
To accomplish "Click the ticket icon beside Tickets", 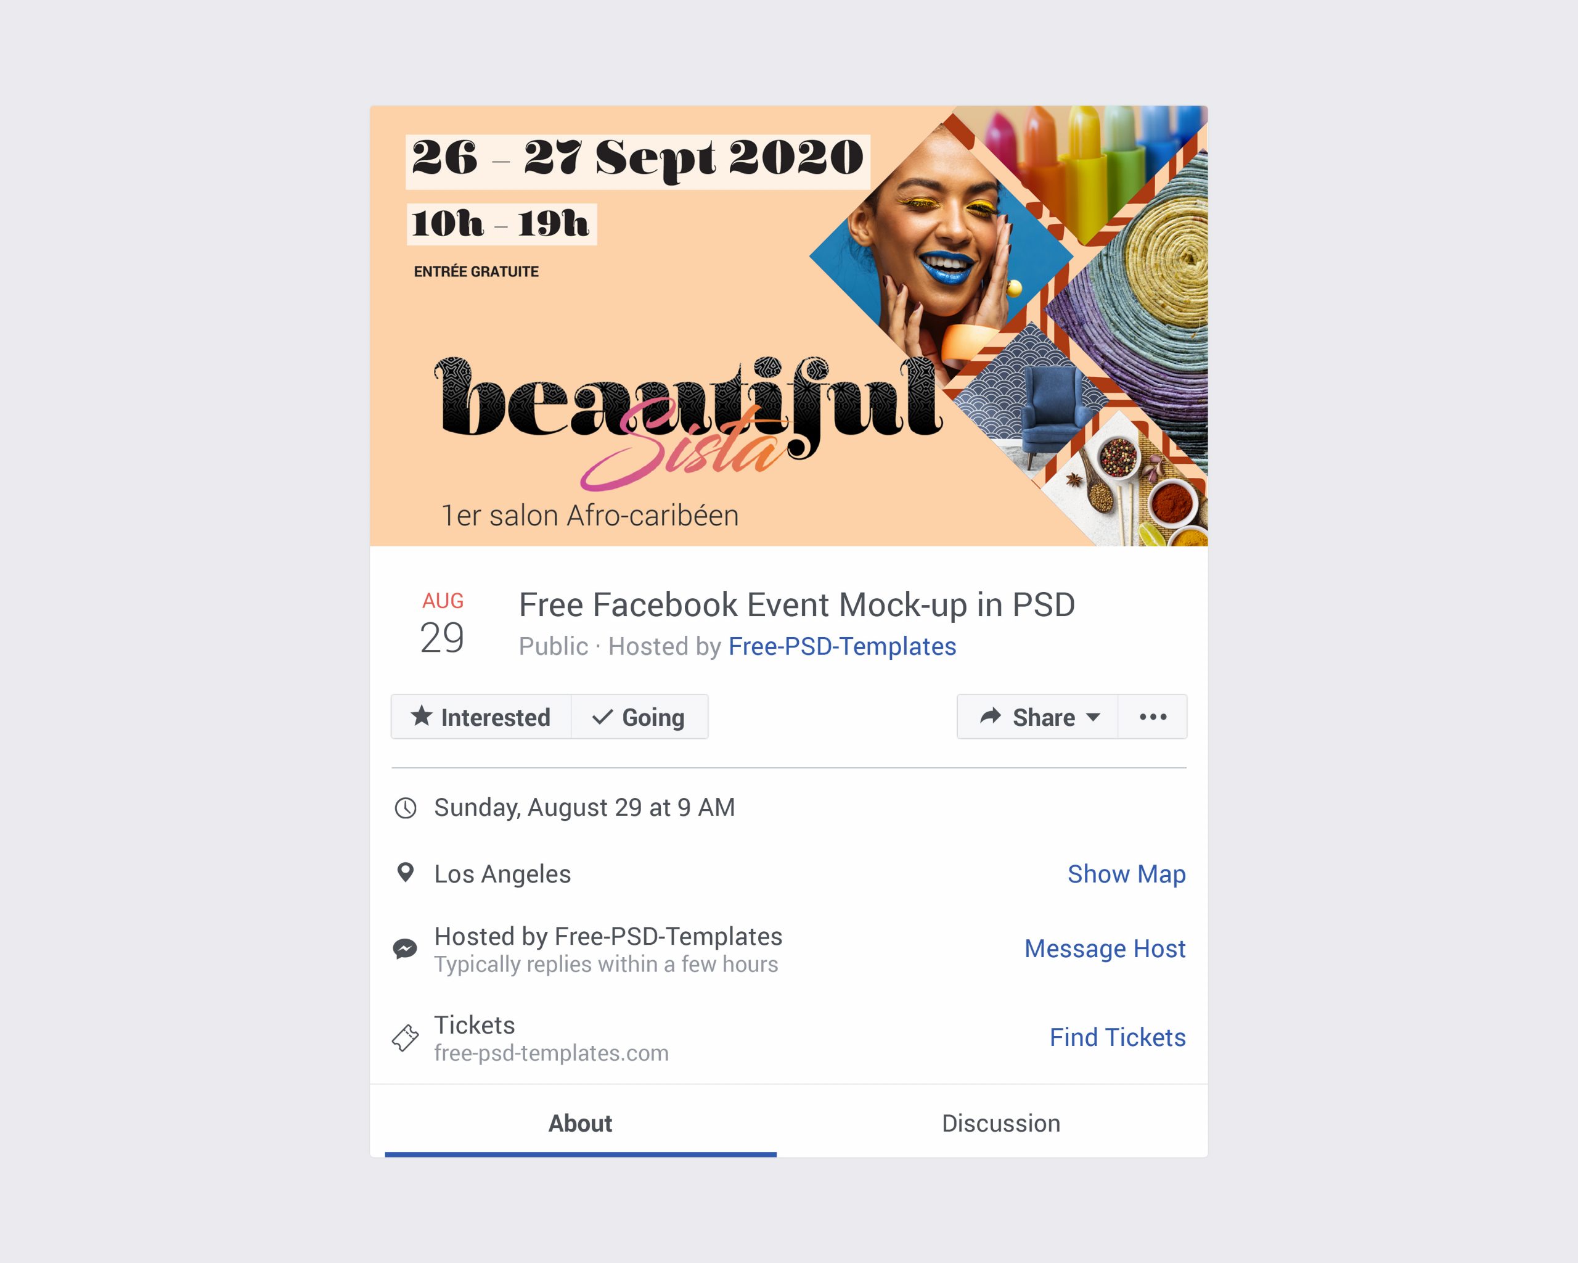I will point(405,1037).
